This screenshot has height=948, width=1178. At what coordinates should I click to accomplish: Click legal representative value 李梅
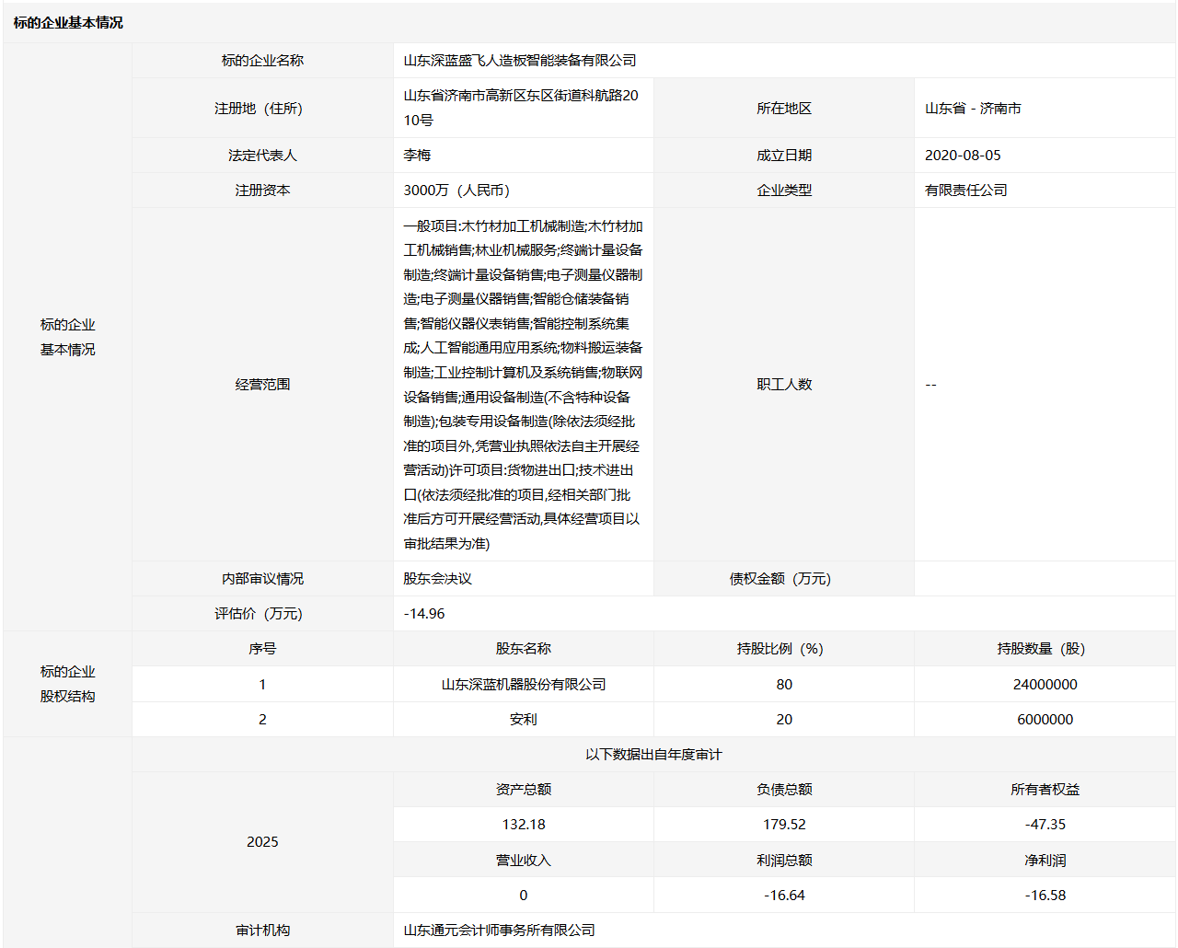coord(417,155)
